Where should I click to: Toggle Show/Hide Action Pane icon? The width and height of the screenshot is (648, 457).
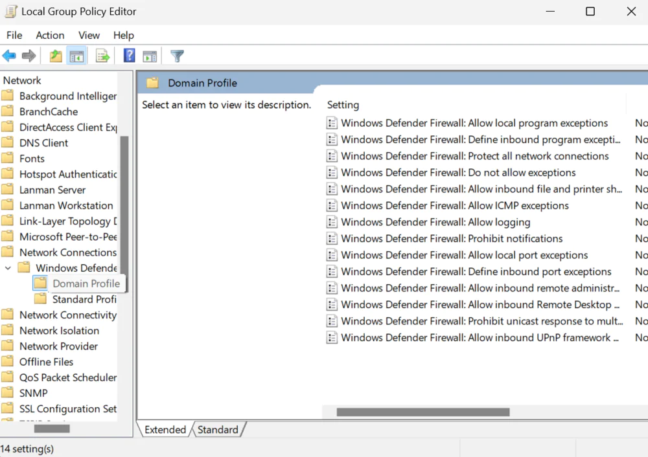(150, 56)
